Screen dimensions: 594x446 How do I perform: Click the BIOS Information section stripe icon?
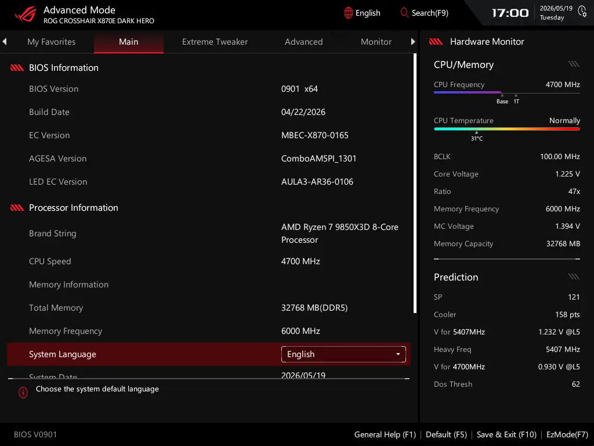(x=17, y=68)
